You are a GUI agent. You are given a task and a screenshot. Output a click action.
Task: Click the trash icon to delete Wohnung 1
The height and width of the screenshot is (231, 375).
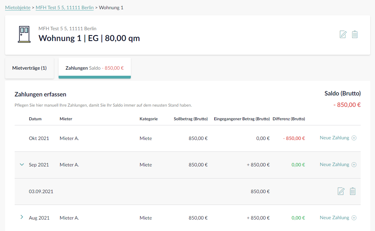point(355,34)
